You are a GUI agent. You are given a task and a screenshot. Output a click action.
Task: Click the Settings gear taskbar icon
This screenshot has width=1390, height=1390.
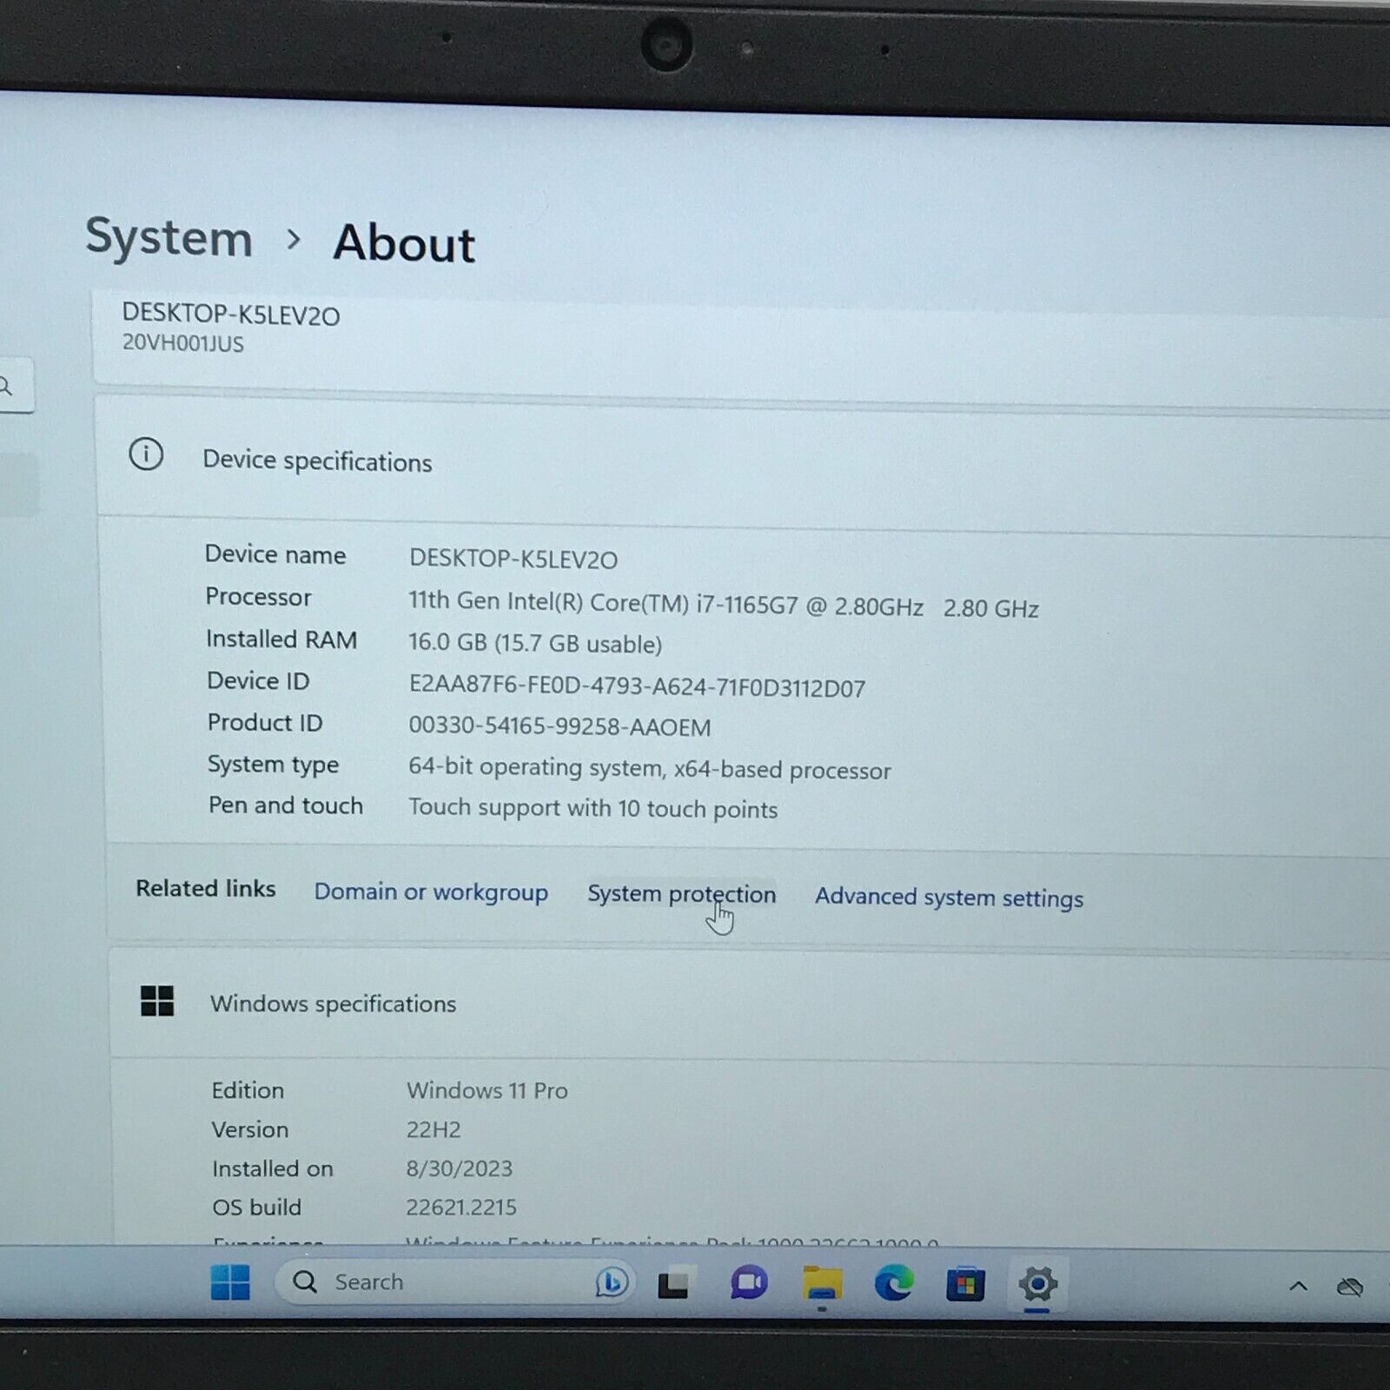1037,1284
